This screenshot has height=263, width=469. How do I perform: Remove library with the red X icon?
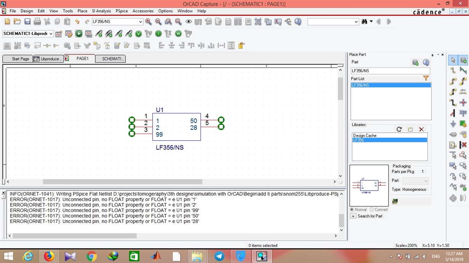tap(421, 129)
